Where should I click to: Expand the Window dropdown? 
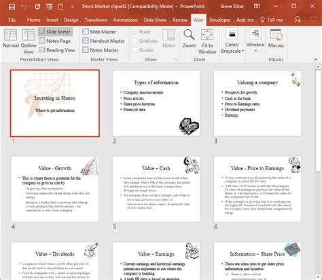pyautogui.click(x=255, y=40)
